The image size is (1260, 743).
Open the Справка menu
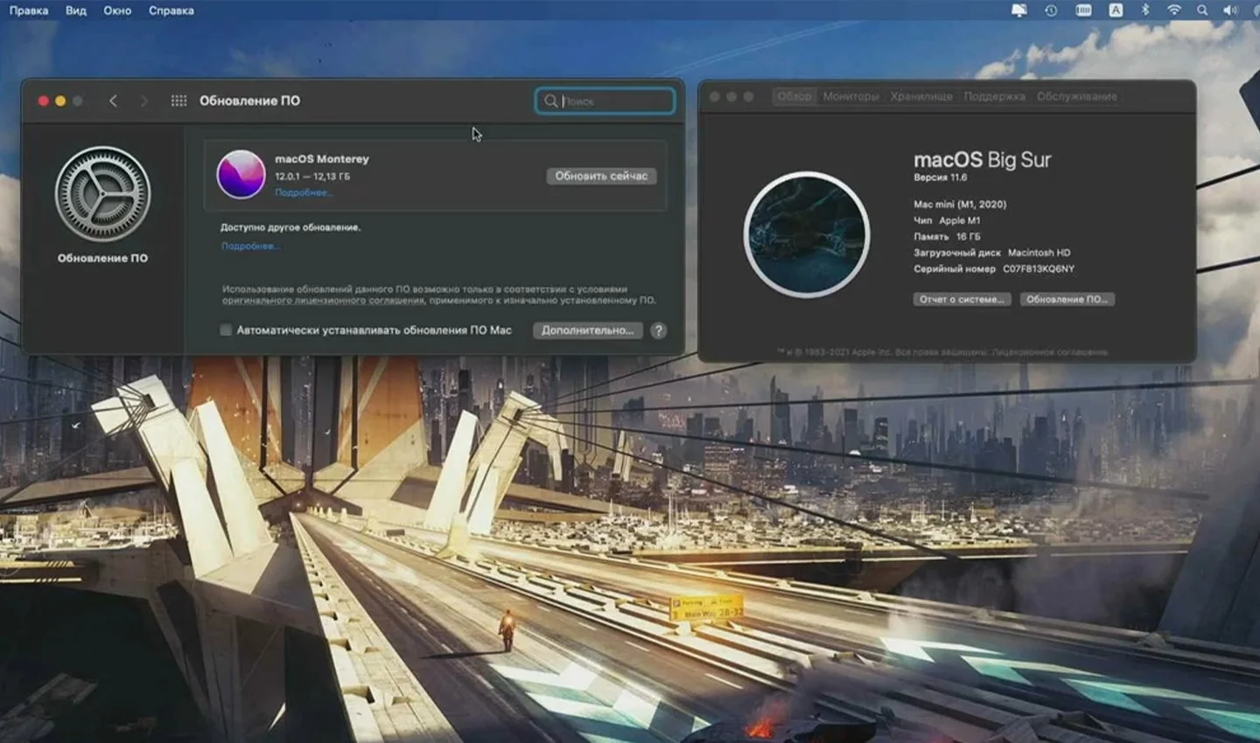click(x=171, y=10)
